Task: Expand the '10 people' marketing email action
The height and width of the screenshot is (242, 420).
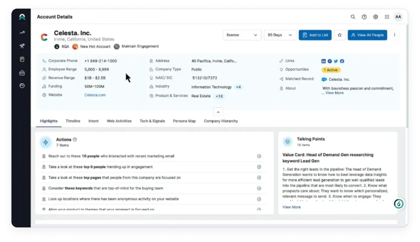Action: click(x=259, y=156)
